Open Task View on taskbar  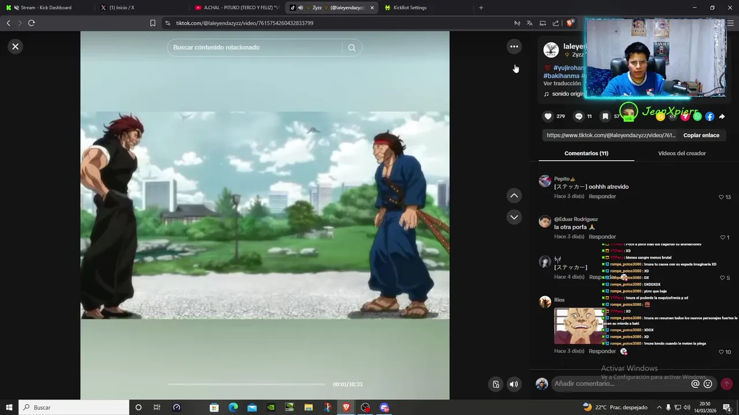click(x=156, y=408)
